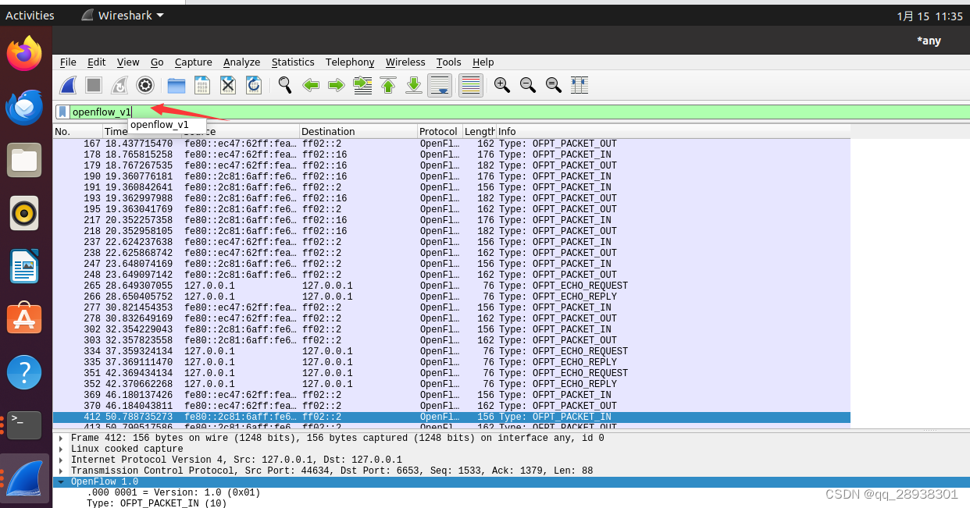Stop the running packet capture

pos(94,85)
